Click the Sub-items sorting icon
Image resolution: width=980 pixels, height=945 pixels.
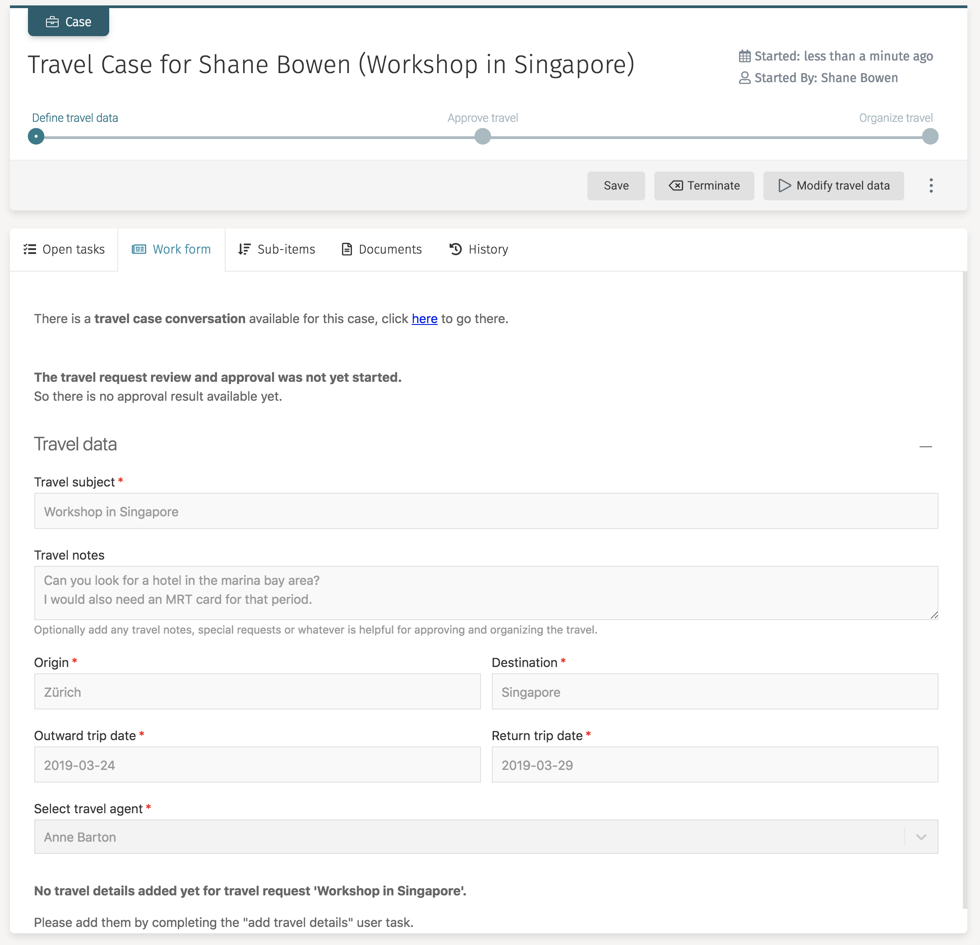[244, 249]
